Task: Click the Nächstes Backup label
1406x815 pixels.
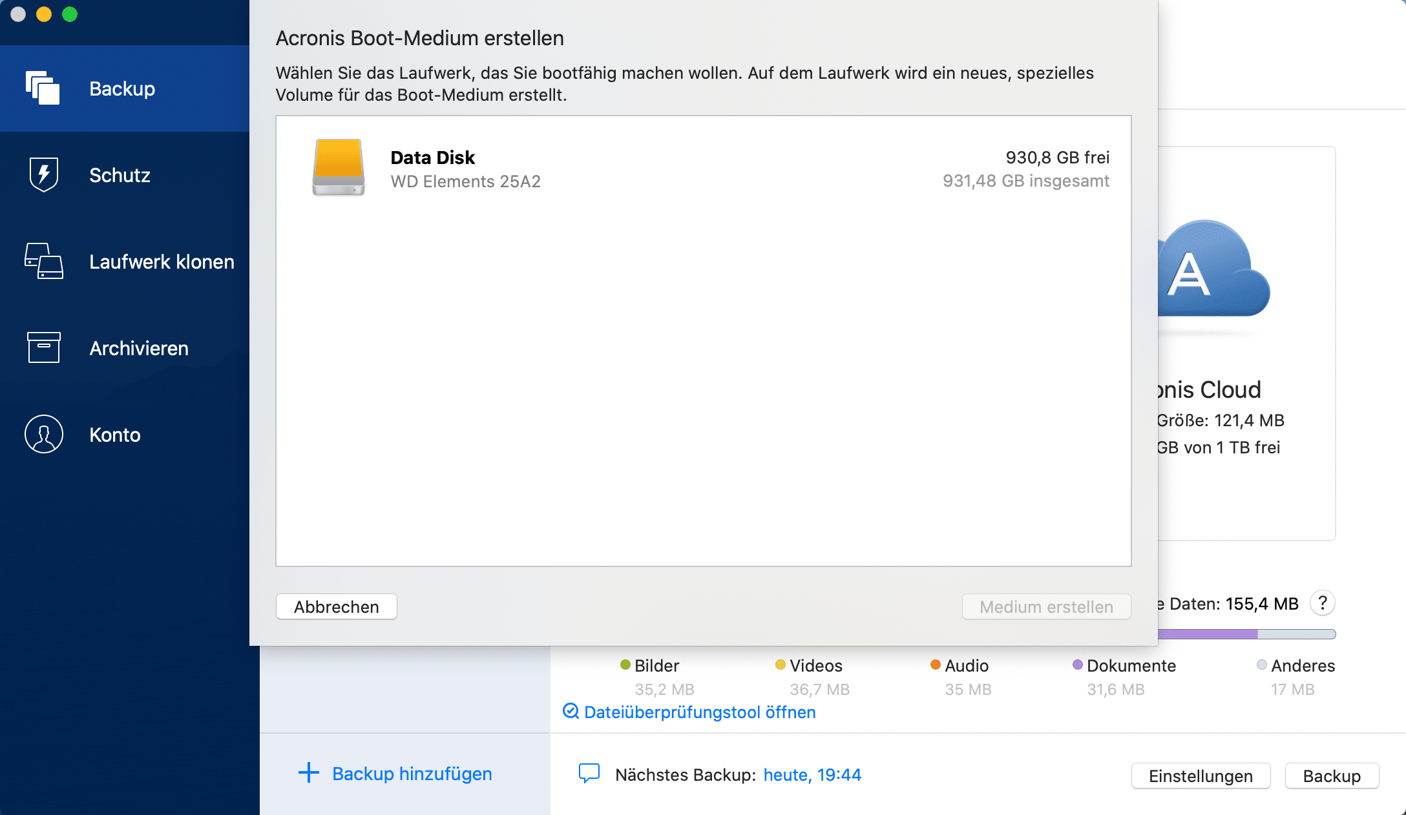Action: (x=686, y=775)
